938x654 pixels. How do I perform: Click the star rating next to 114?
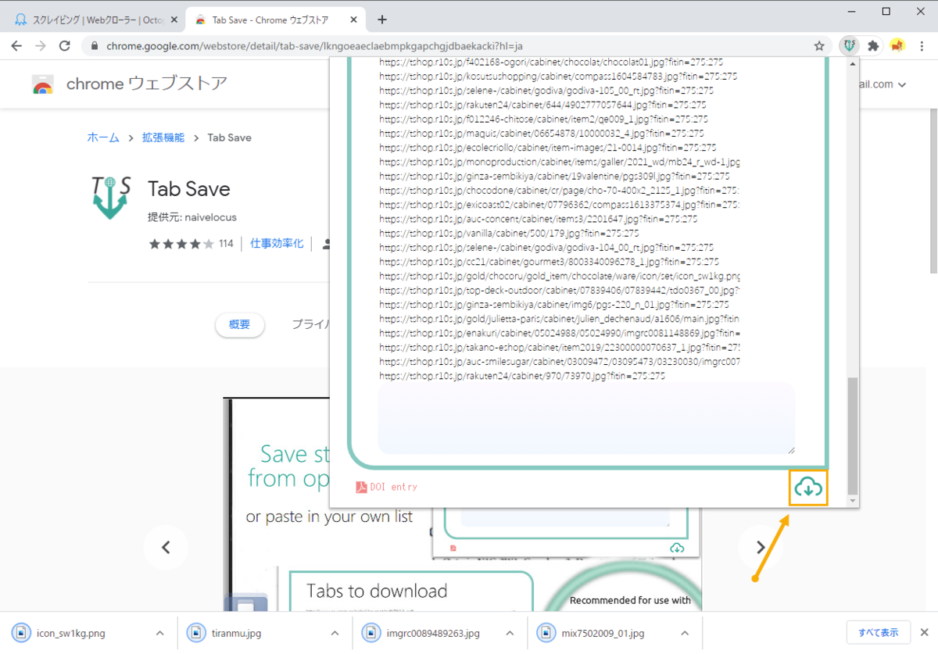coord(181,244)
